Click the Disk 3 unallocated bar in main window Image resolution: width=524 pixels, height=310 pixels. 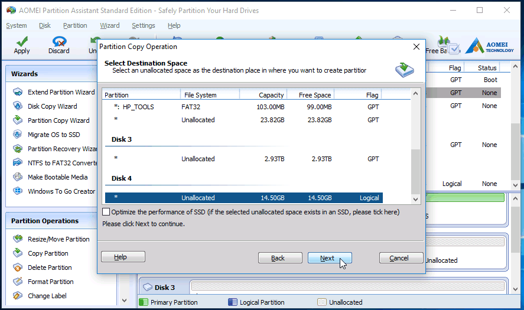348,286
